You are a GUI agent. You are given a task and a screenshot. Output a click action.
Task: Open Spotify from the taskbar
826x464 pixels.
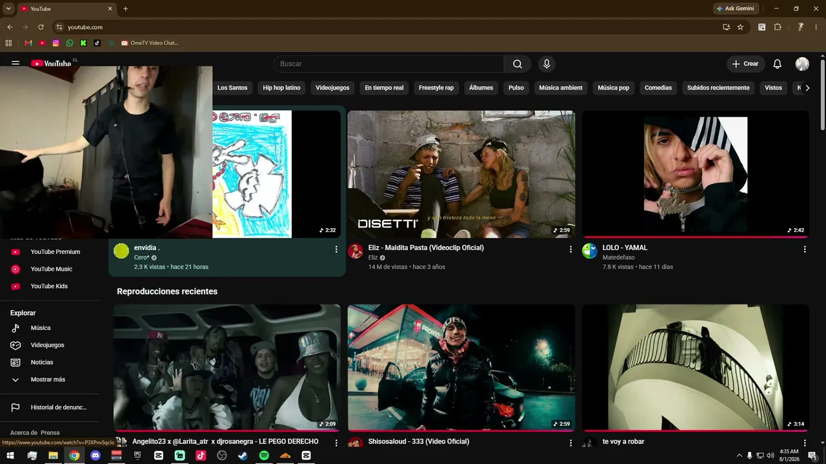coord(264,456)
